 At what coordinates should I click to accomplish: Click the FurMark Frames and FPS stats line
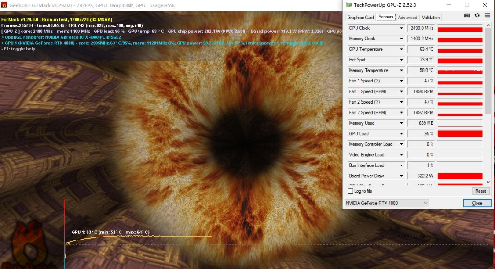(x=72, y=25)
